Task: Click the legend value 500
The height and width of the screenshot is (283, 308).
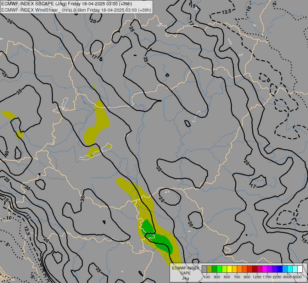Action: [x=227, y=277]
